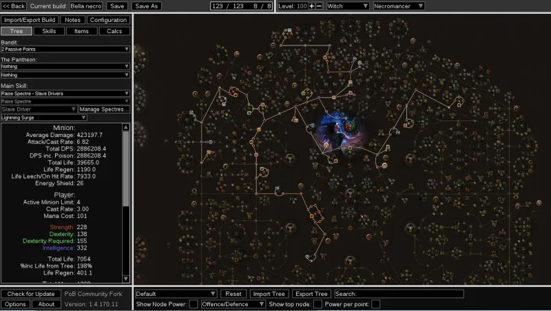Viewport: 551px width, 311px height.
Task: Toggle the Show top node checkbox
Action: pyautogui.click(x=318, y=304)
